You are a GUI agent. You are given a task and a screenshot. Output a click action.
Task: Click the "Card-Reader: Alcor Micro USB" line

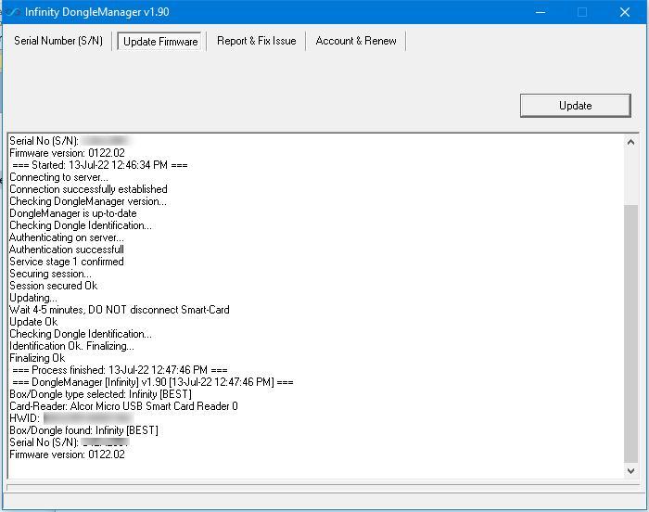(x=123, y=406)
